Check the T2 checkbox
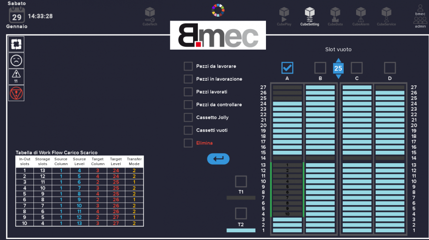Screen dimensions: 429x240 [x=241, y=213]
